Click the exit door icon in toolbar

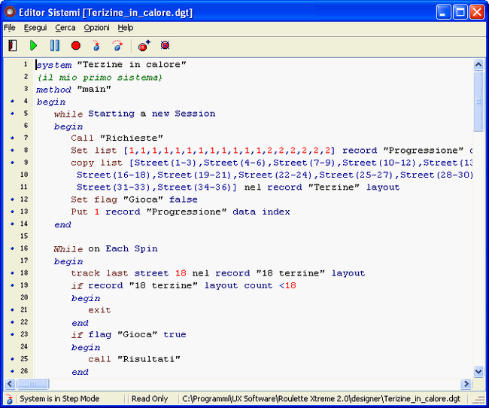pyautogui.click(x=13, y=46)
